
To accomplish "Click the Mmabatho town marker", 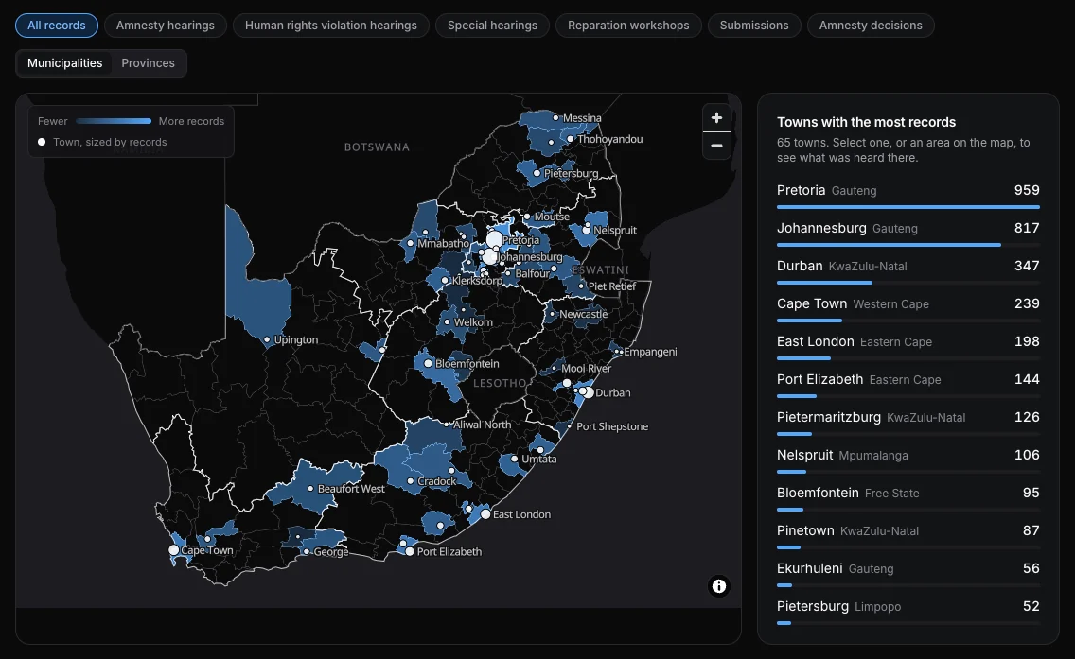I will 411,243.
